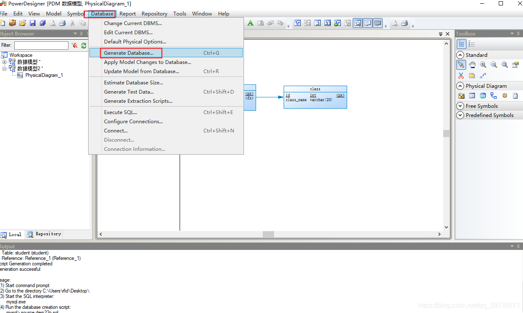The height and width of the screenshot is (313, 523).
Task: Select the Delete scissors tool
Action: 461,76
